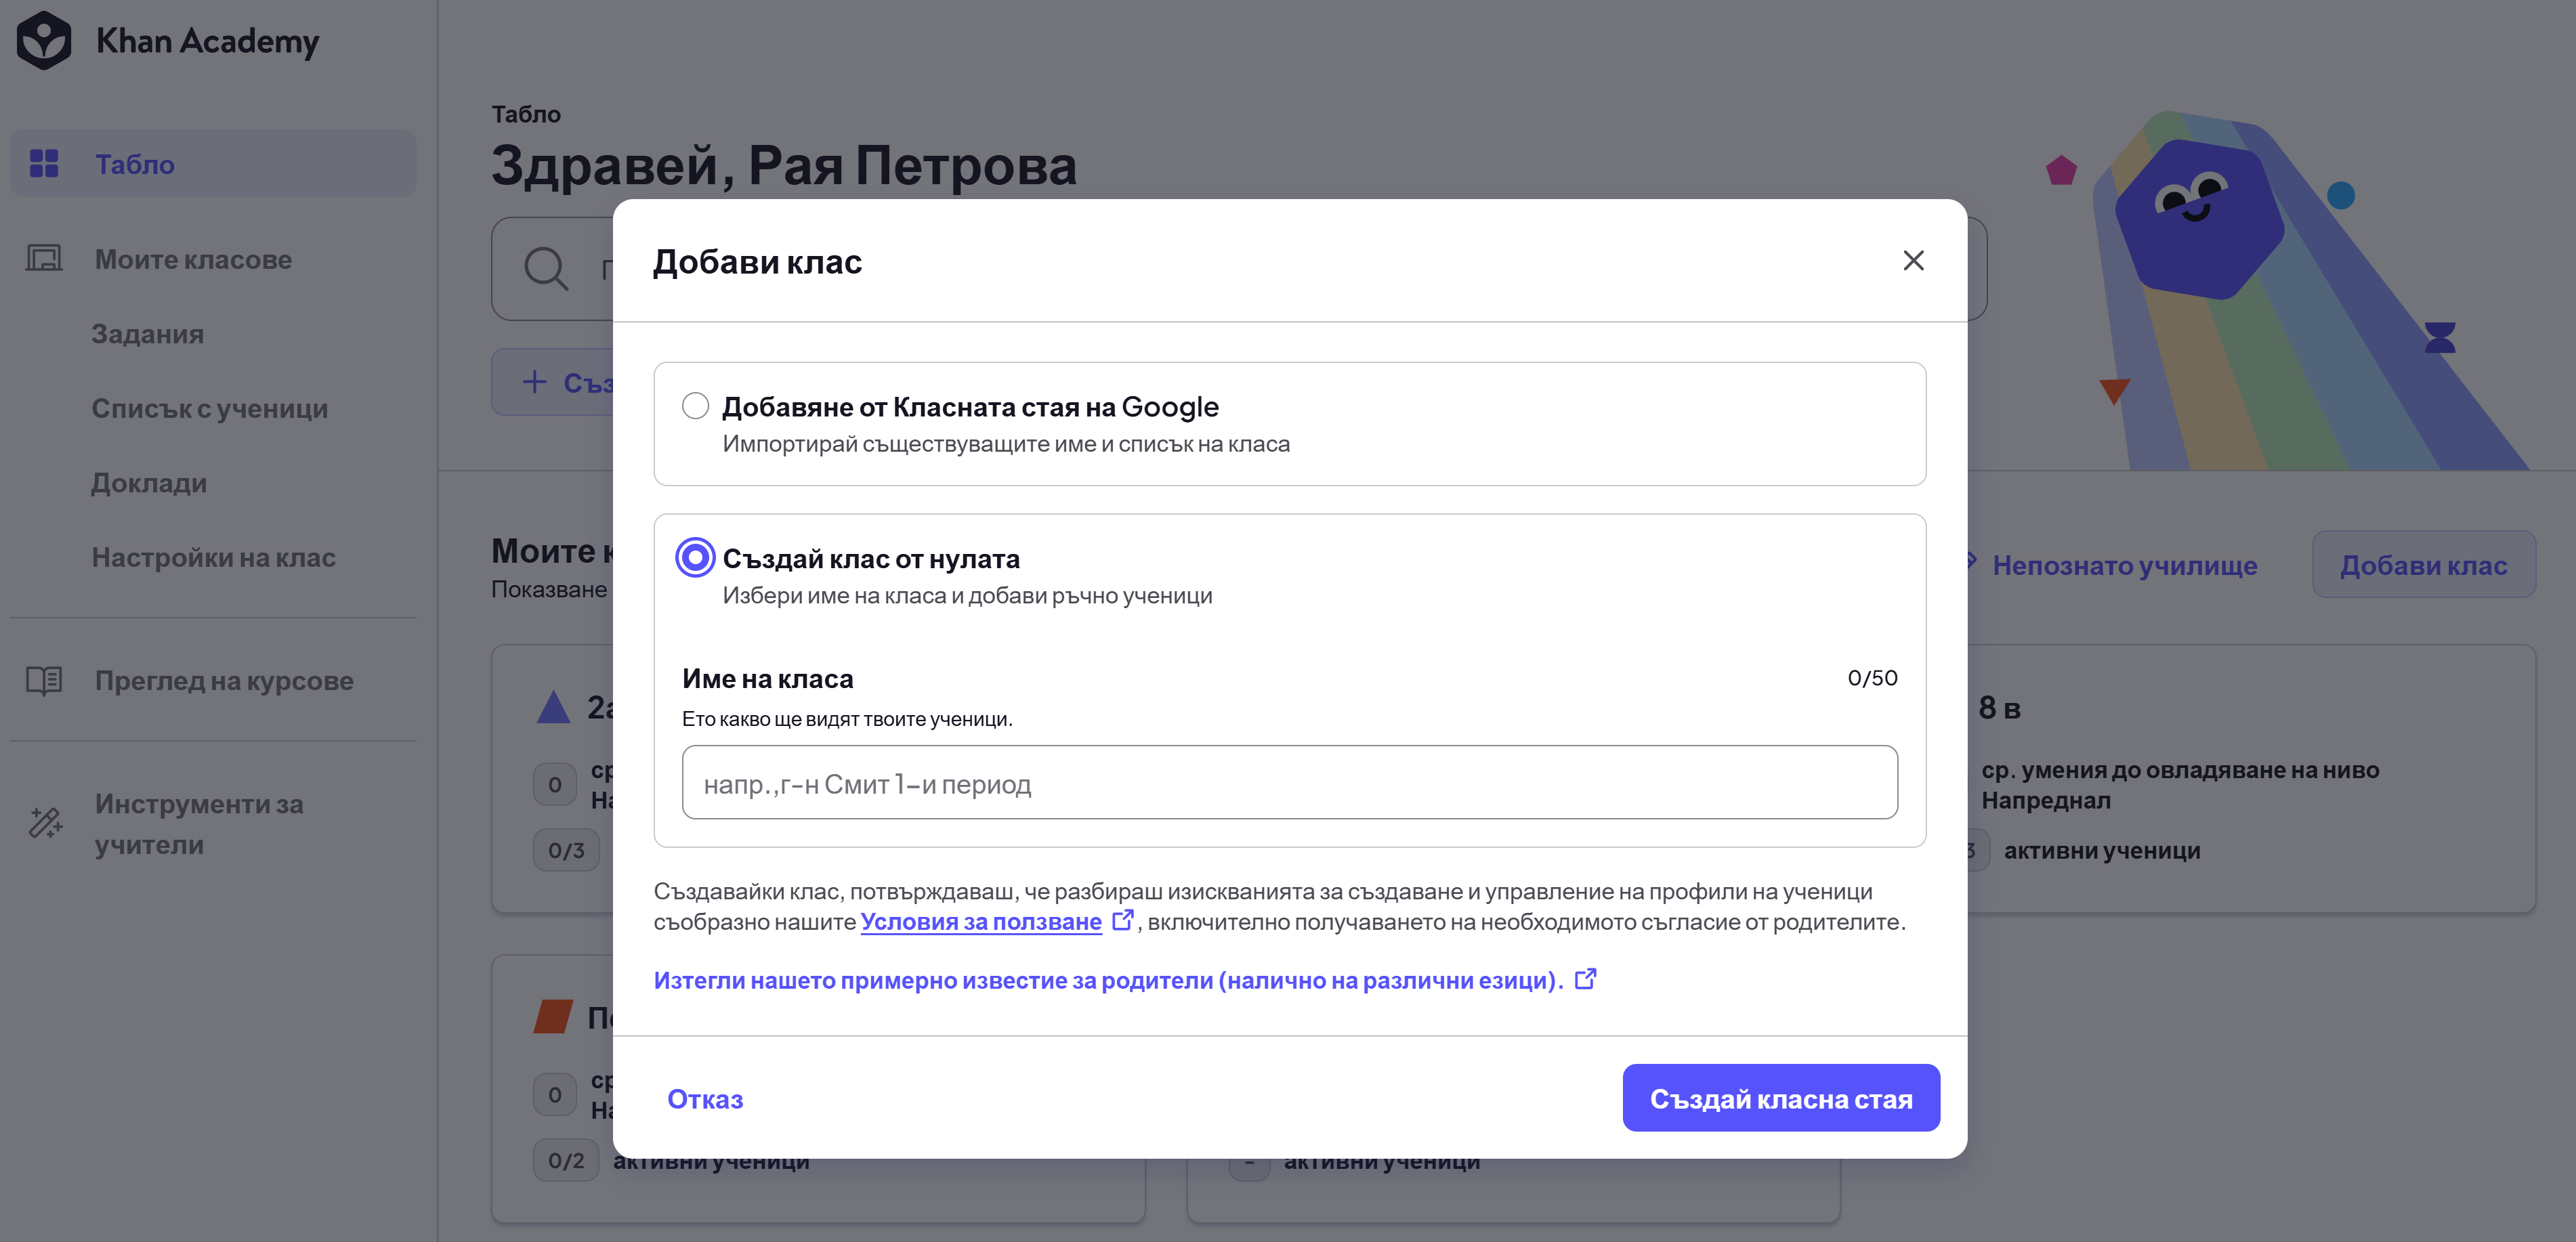
Task: Select Добавяне от Класната стая на Google option
Action: coord(695,406)
